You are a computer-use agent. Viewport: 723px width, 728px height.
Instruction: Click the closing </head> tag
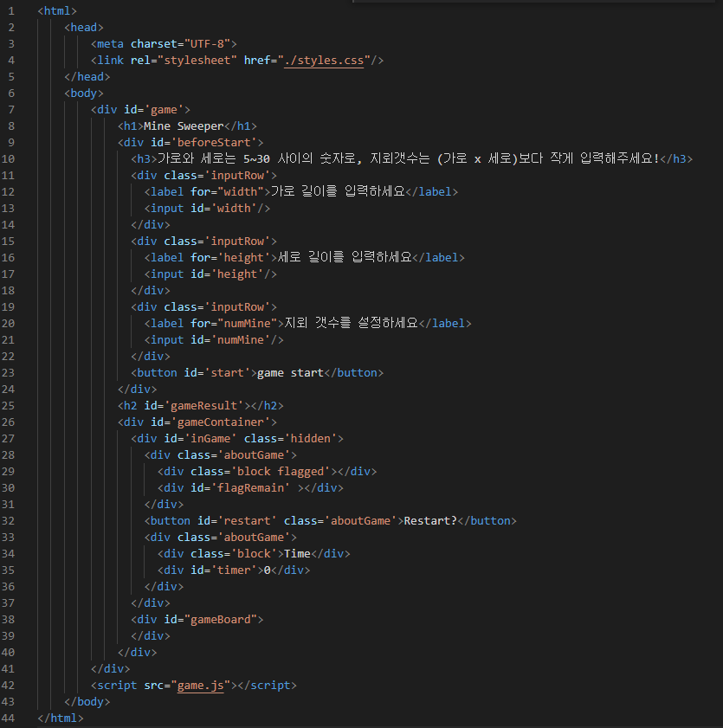pyautogui.click(x=87, y=77)
